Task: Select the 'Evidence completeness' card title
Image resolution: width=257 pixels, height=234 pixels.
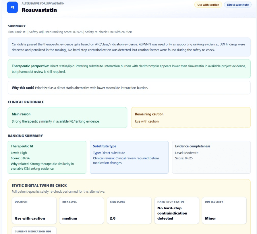Action: point(193,146)
